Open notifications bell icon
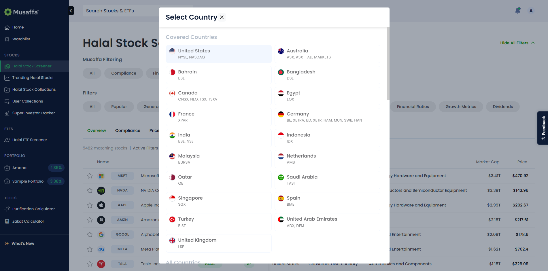Image resolution: width=548 pixels, height=271 pixels. pos(518,11)
